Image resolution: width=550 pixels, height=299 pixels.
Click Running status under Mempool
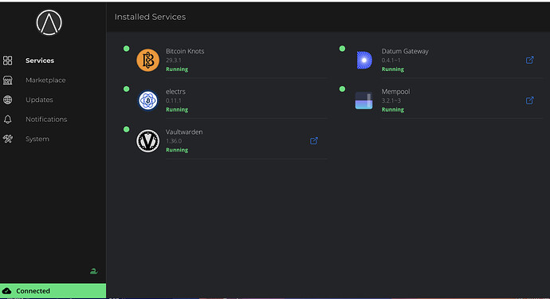392,109
